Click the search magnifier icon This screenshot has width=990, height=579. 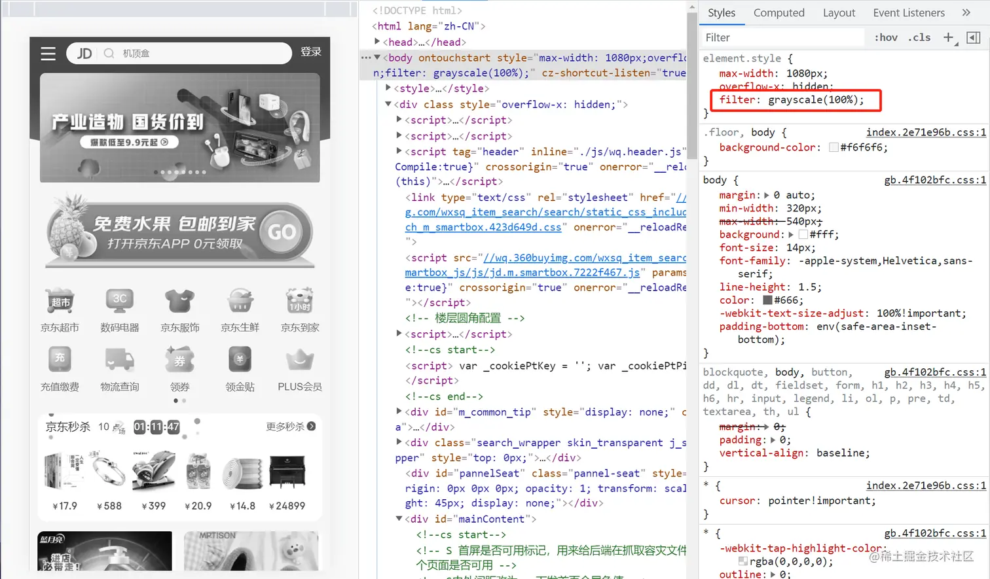(x=109, y=54)
